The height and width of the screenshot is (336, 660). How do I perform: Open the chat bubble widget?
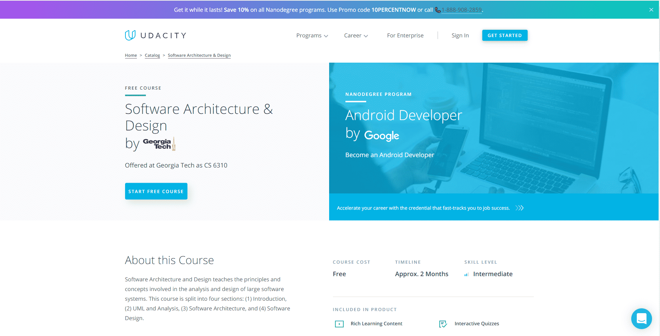[642, 318]
